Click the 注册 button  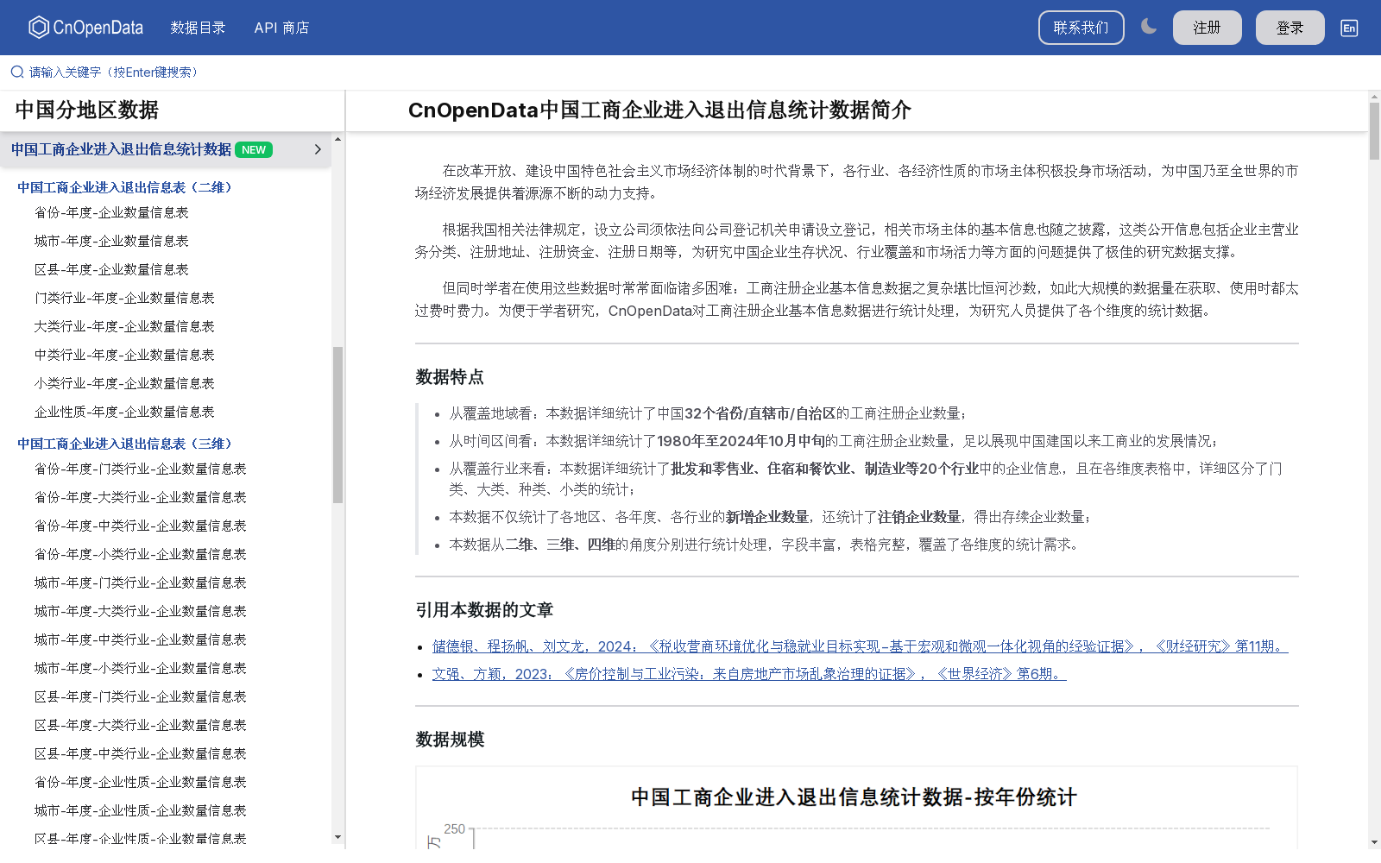tap(1207, 28)
